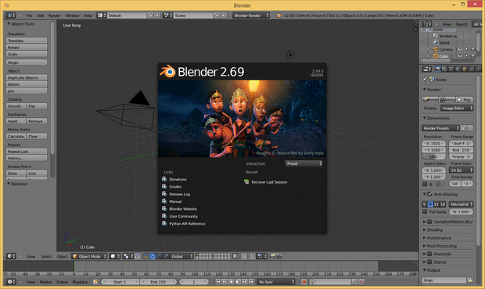This screenshot has width=485, height=289.
Task: Enable the Full Sample checkbox
Action: click(x=425, y=212)
